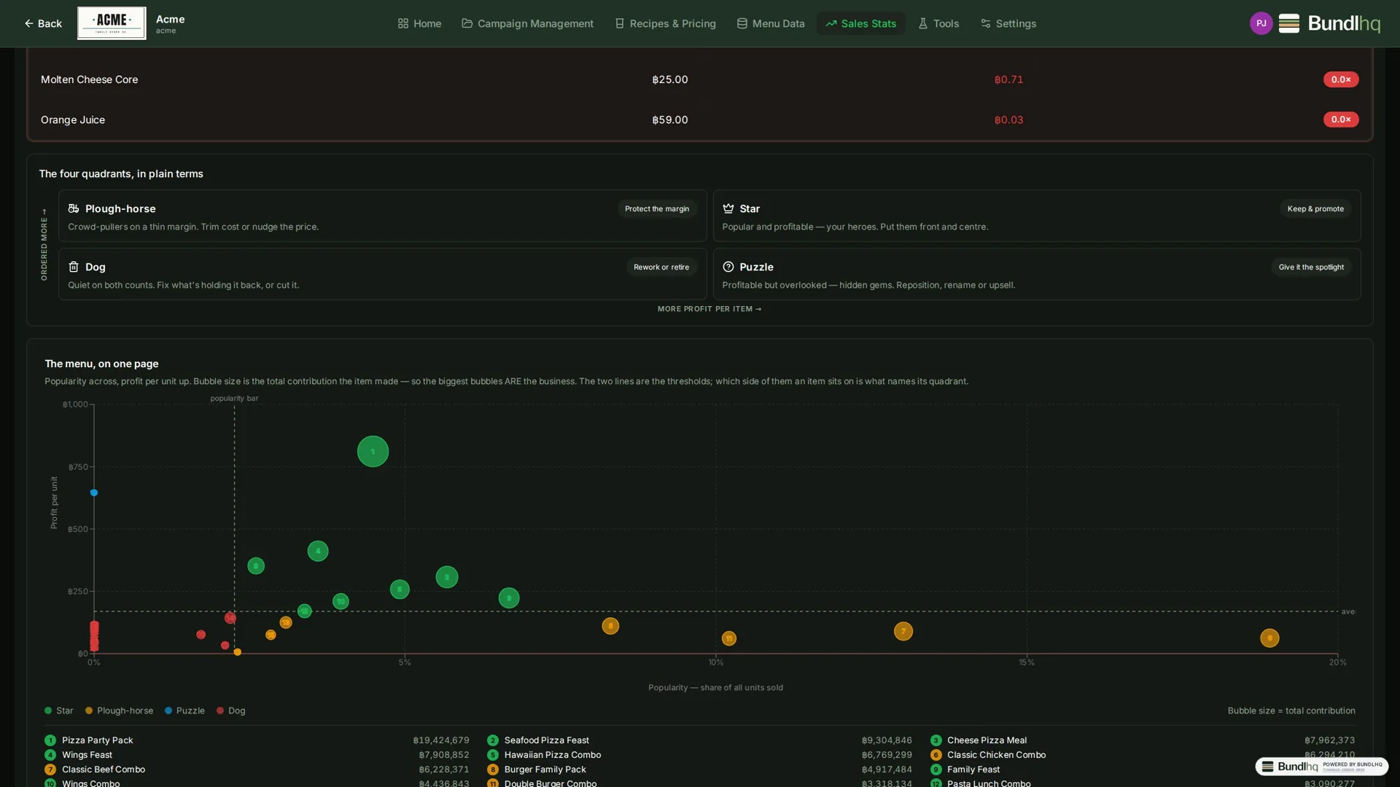Viewport: 1400px width, 787px height.
Task: Click the PJ user avatar
Action: [1261, 23]
